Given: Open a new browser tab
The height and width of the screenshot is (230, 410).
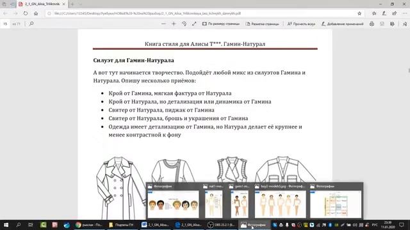Looking at the screenshot, I should coord(72,4).
